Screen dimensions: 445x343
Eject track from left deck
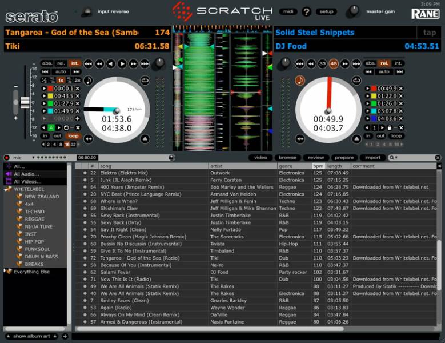(145, 139)
